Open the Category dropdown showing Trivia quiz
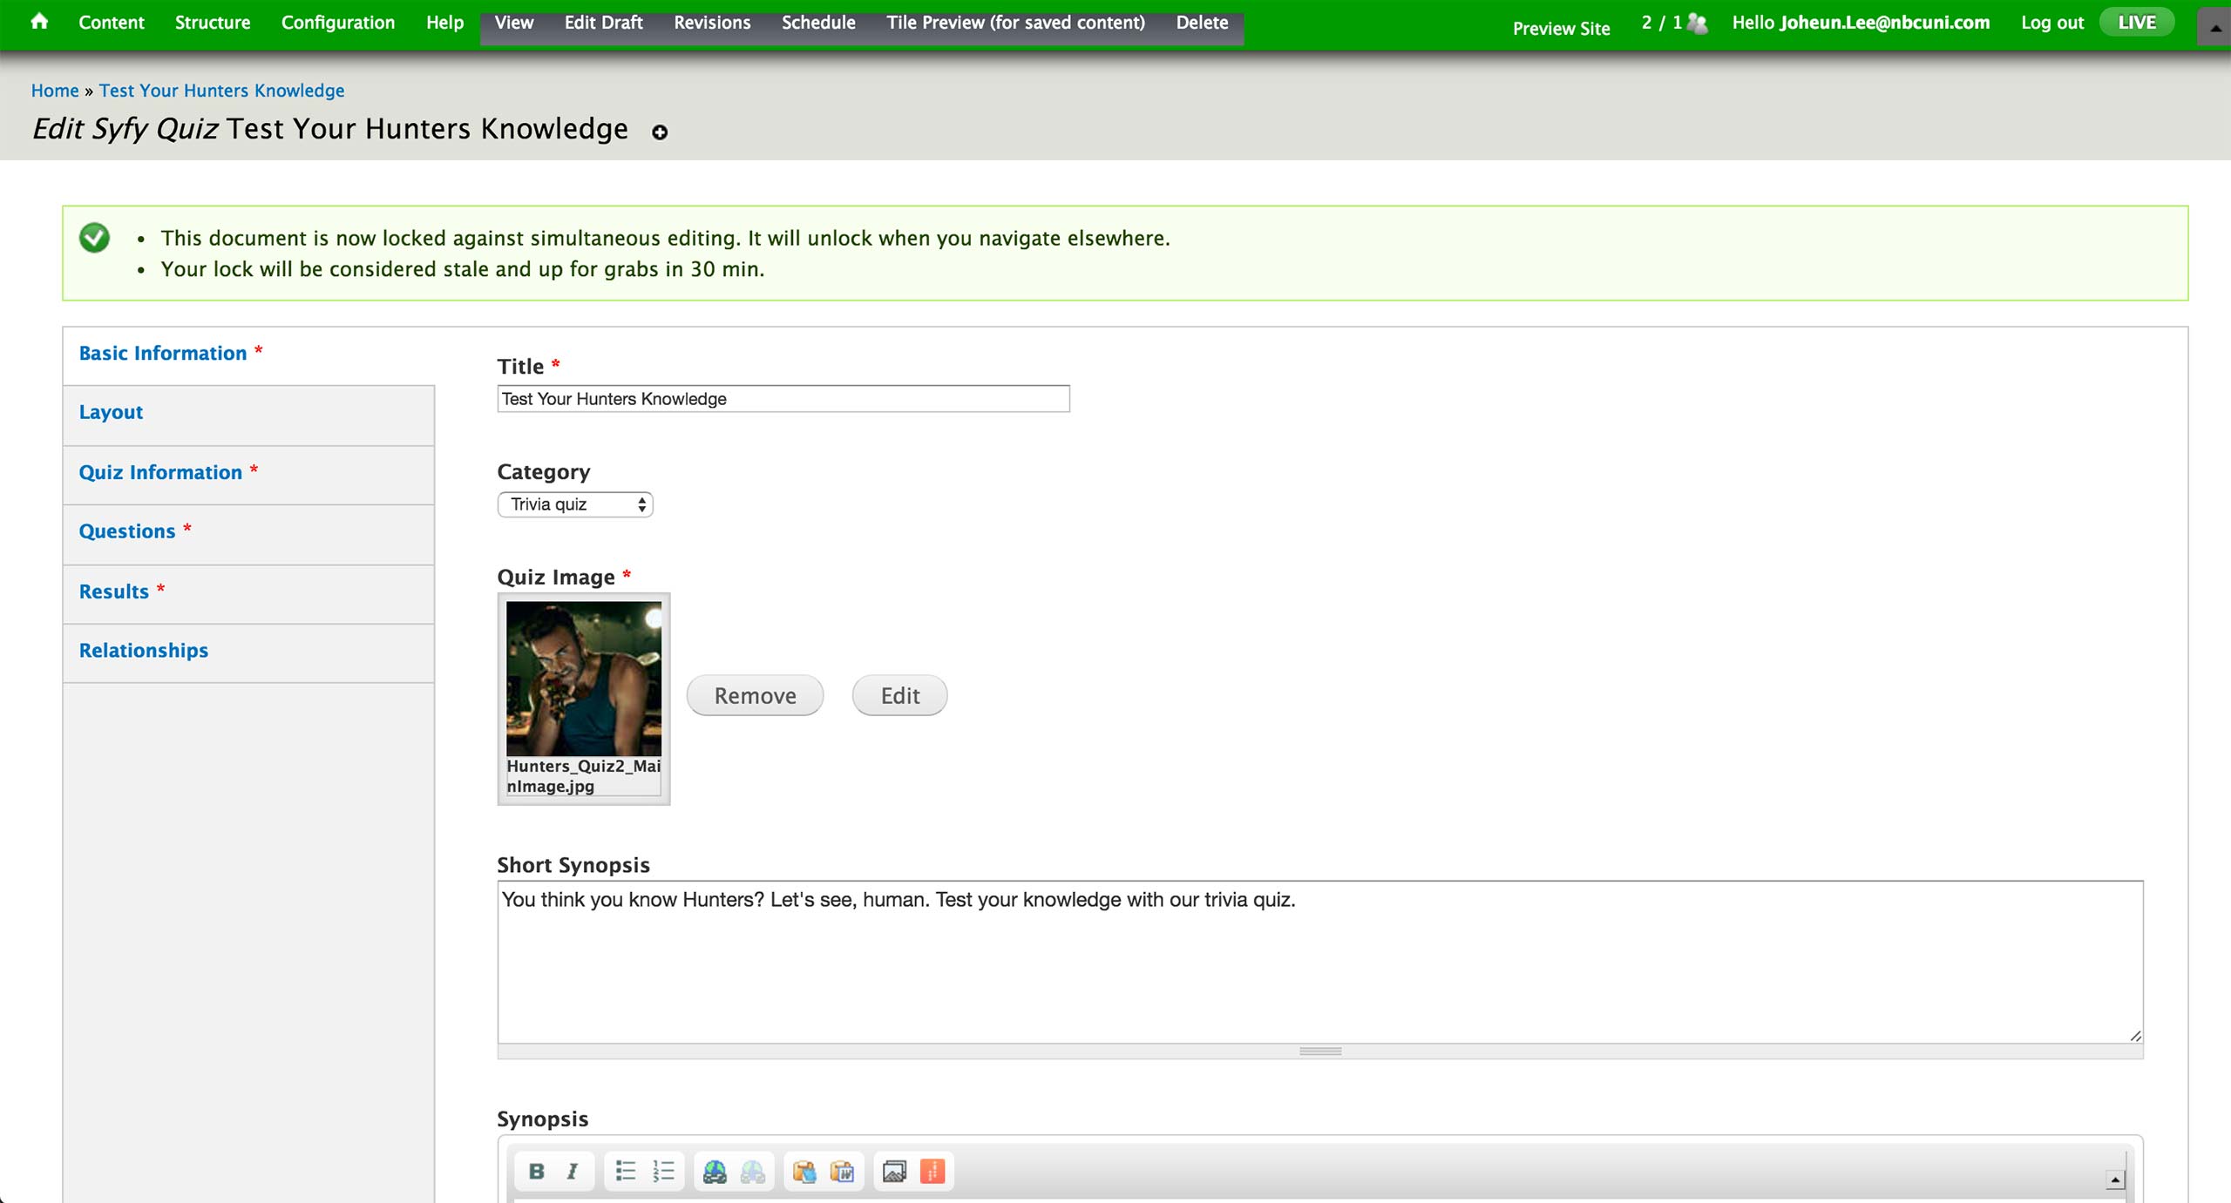The image size is (2231, 1203). tap(575, 504)
